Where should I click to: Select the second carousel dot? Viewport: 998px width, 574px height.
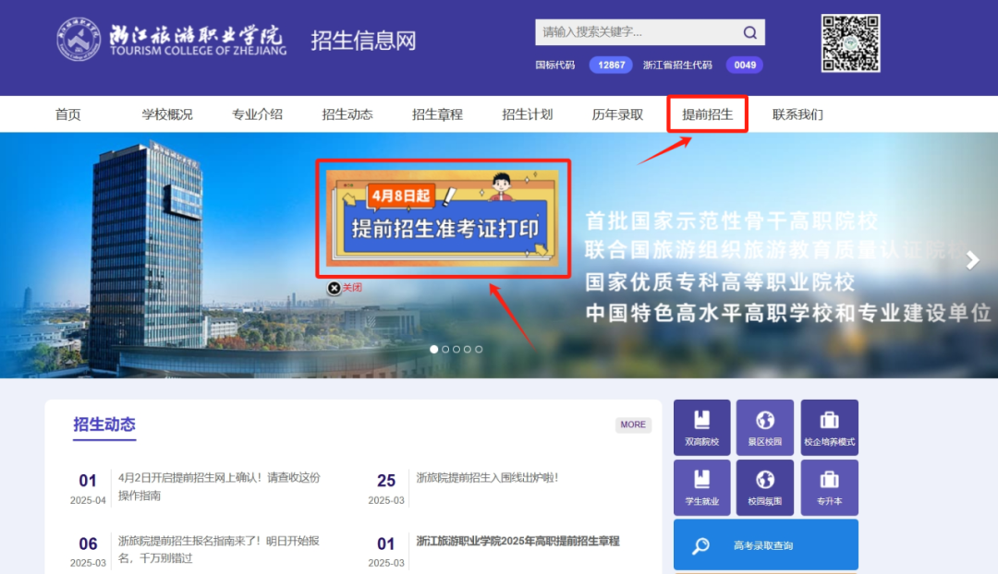(x=445, y=350)
